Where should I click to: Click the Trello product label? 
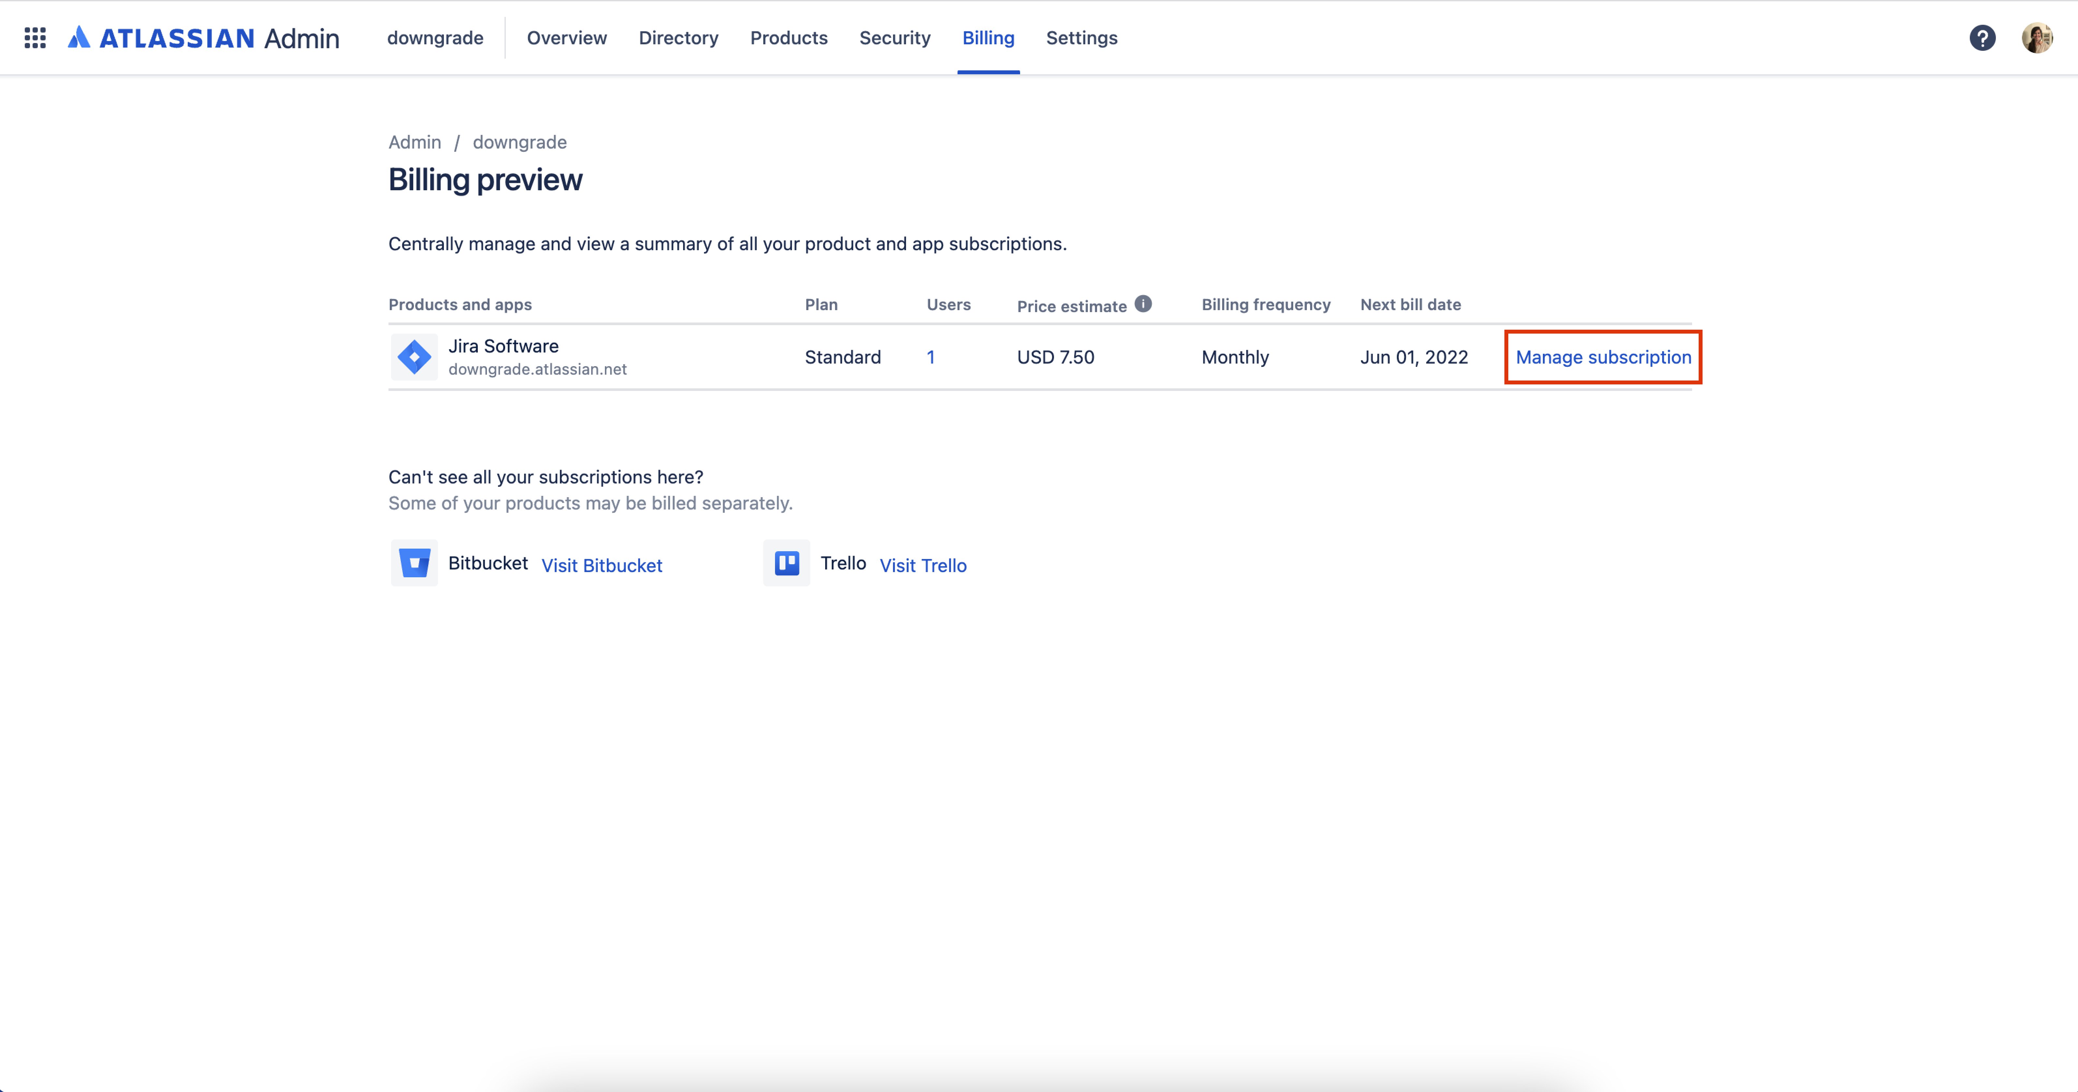843,563
